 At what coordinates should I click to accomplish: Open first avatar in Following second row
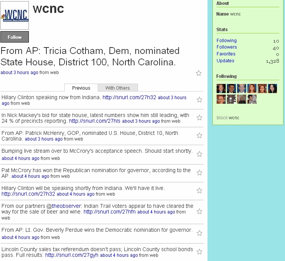click(x=221, y=99)
